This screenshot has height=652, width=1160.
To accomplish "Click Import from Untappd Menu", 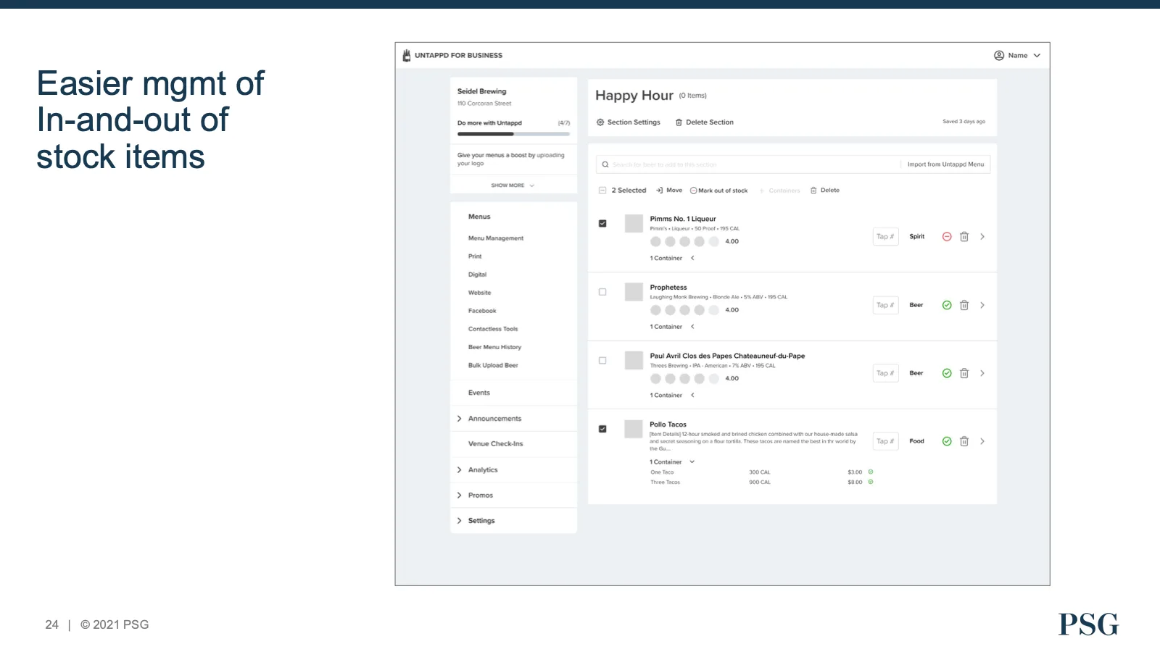I will [945, 164].
